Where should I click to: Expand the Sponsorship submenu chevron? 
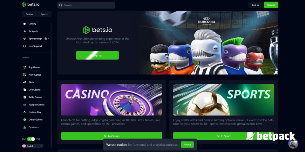tap(48, 39)
